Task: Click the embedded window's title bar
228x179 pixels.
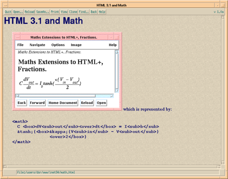Action: point(64,37)
